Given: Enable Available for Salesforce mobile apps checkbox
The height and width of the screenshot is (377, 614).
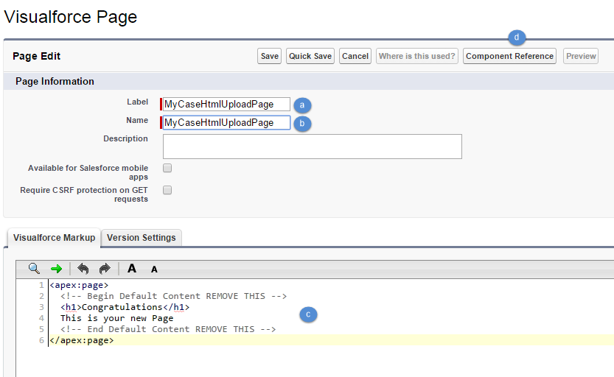Looking at the screenshot, I should pos(167,168).
